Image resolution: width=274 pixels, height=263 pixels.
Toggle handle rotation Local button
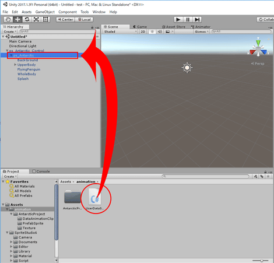click(x=84, y=19)
